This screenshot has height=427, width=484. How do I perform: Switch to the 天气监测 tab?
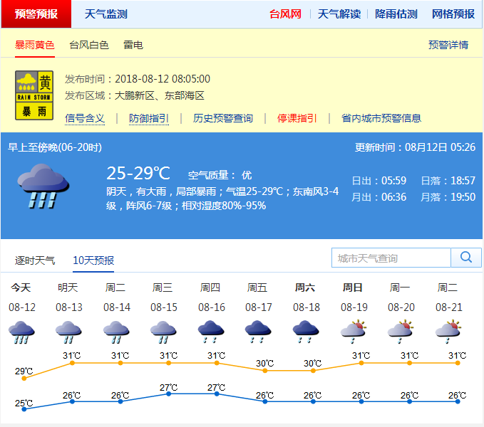pyautogui.click(x=105, y=14)
